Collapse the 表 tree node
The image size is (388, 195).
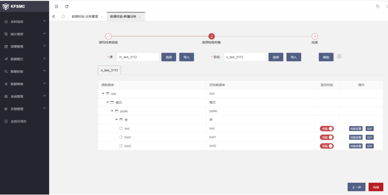[x=117, y=120]
